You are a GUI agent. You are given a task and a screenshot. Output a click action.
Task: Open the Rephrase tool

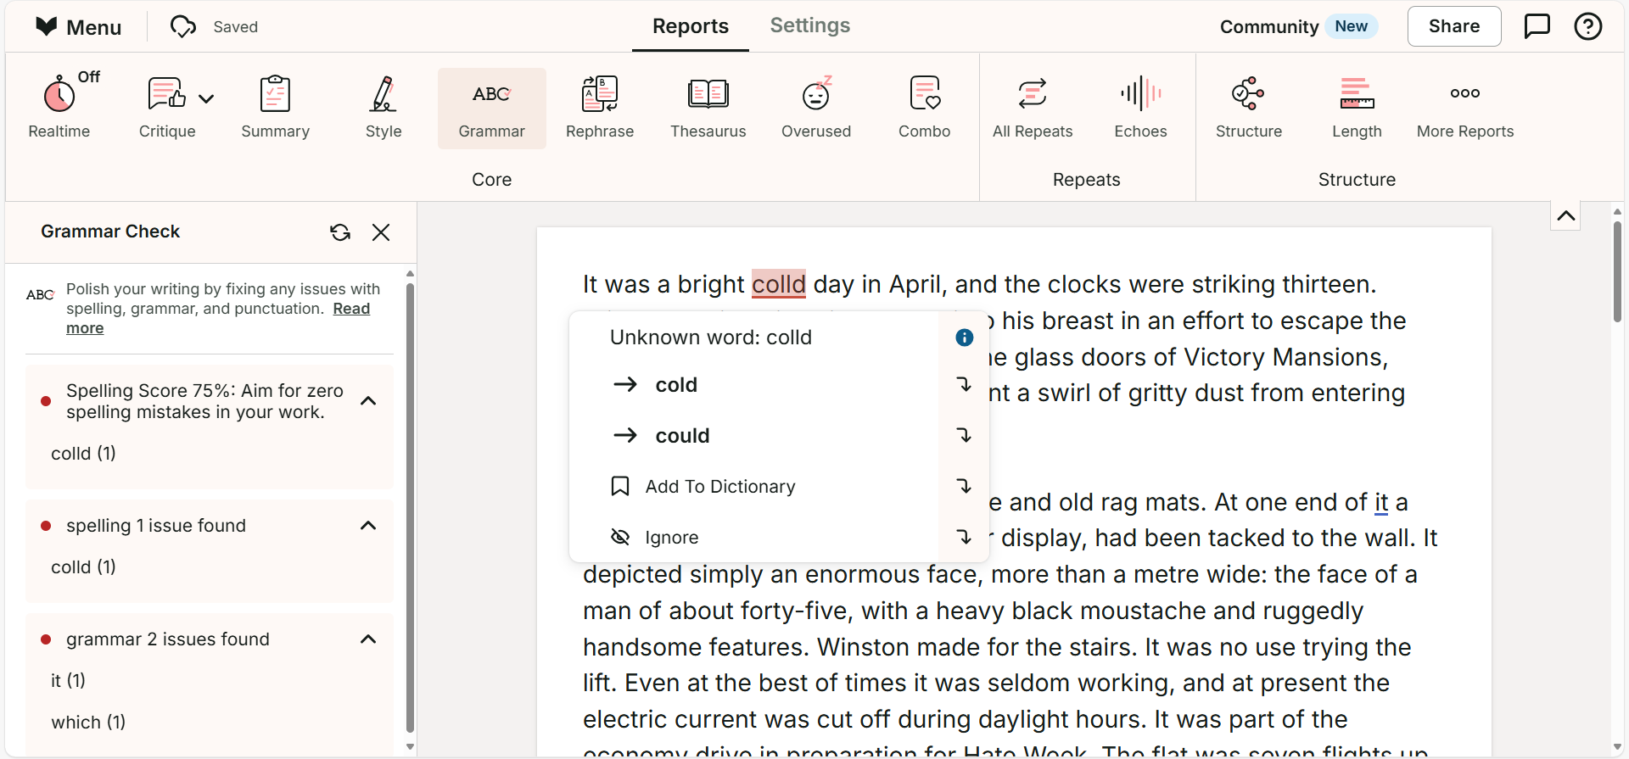click(x=600, y=108)
